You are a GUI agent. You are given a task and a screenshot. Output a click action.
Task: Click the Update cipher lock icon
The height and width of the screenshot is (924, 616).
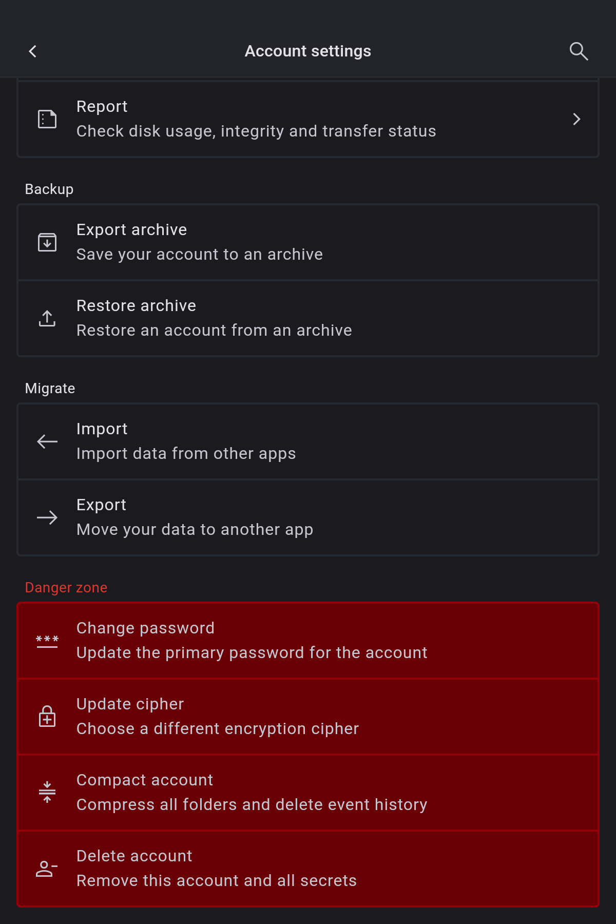coord(47,717)
